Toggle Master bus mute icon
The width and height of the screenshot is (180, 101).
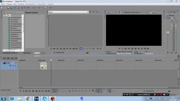(x=172, y=18)
